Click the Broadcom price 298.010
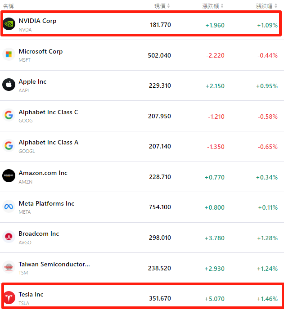The width and height of the screenshot is (284, 310). 159,238
